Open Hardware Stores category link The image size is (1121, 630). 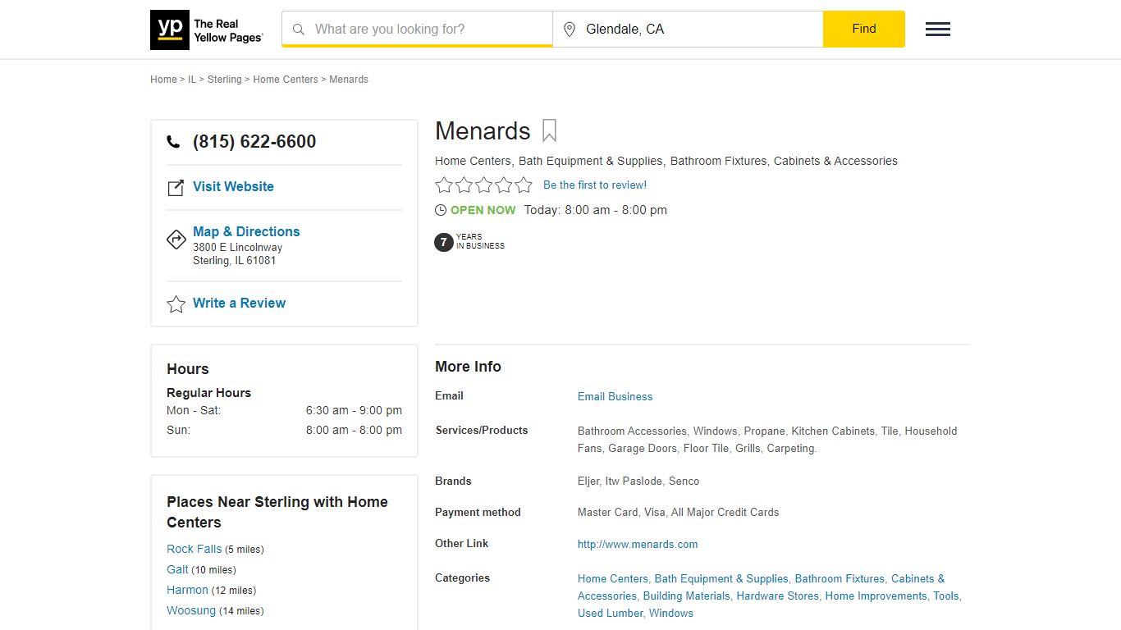(777, 596)
